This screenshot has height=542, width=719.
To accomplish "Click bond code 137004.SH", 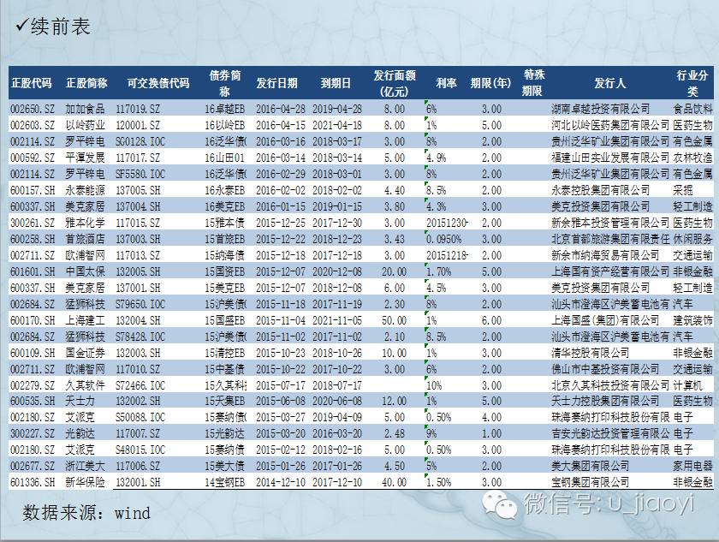I will click(x=138, y=207).
